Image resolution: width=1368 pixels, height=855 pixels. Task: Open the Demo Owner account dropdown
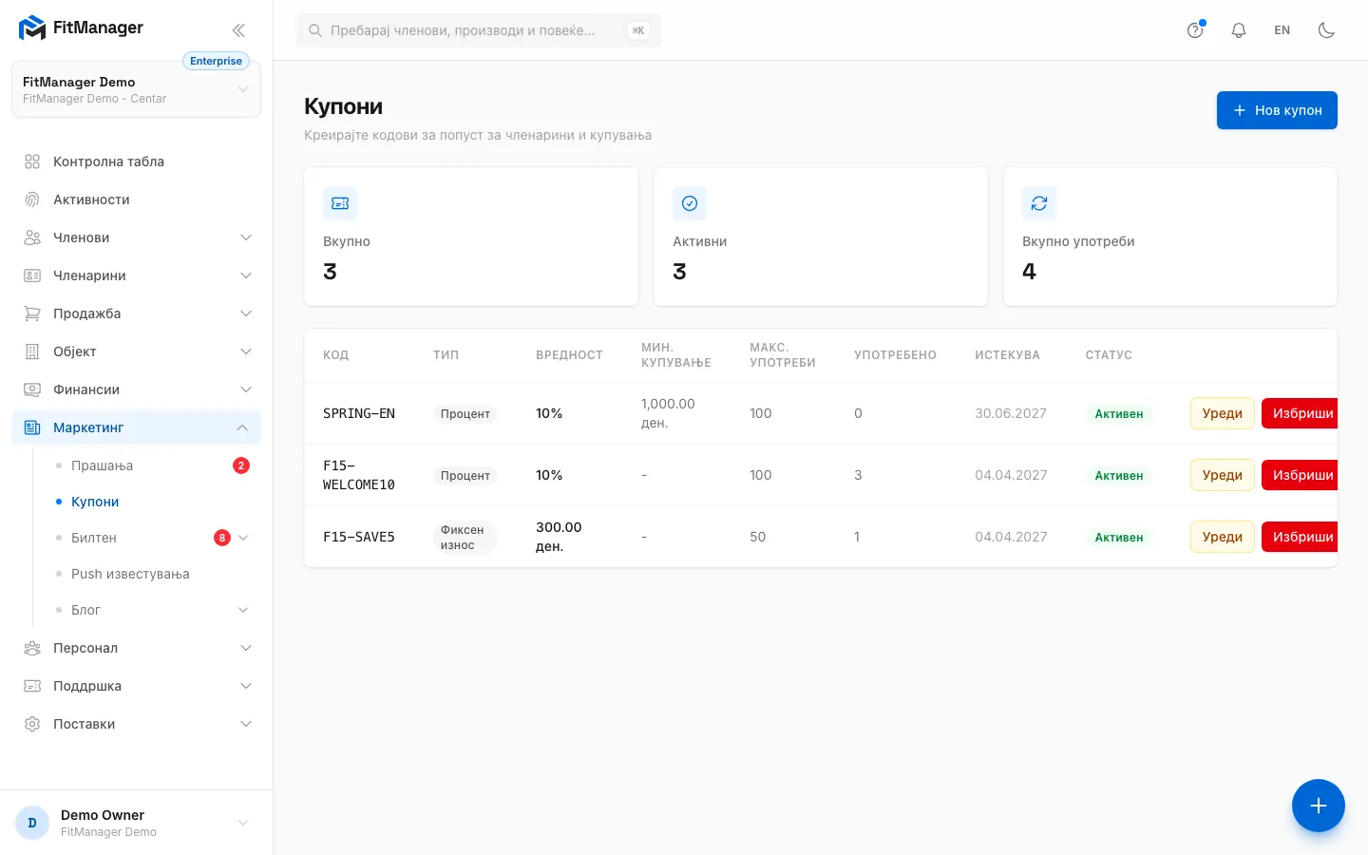pyautogui.click(x=136, y=823)
